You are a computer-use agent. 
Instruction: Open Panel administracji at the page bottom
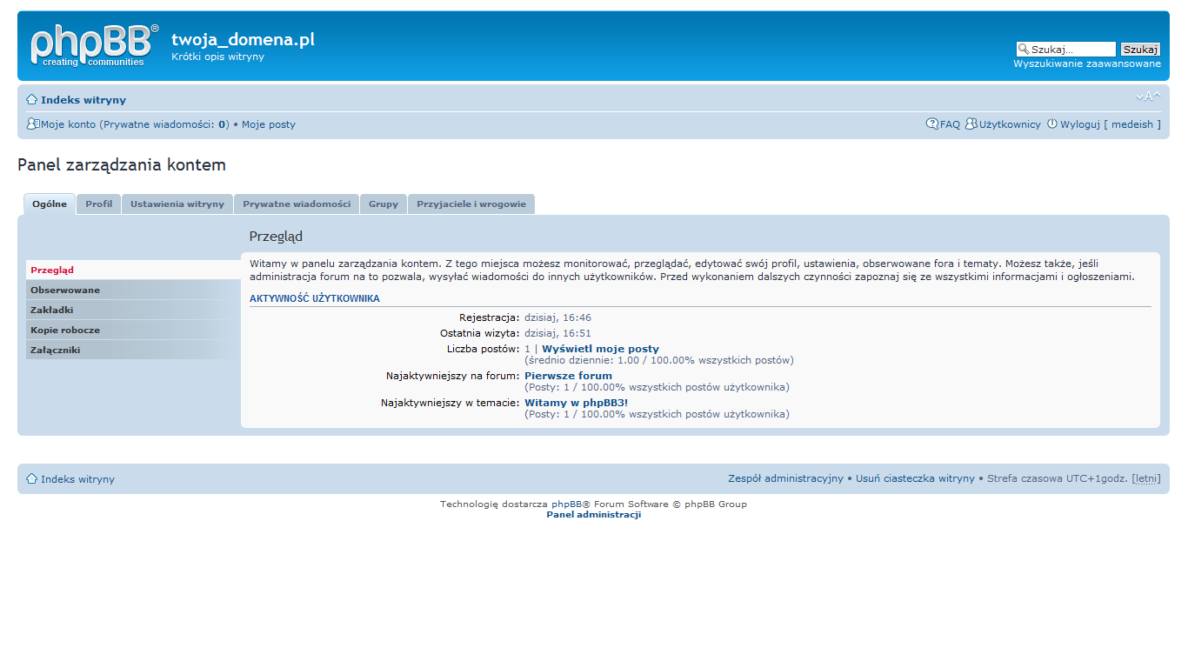point(592,514)
